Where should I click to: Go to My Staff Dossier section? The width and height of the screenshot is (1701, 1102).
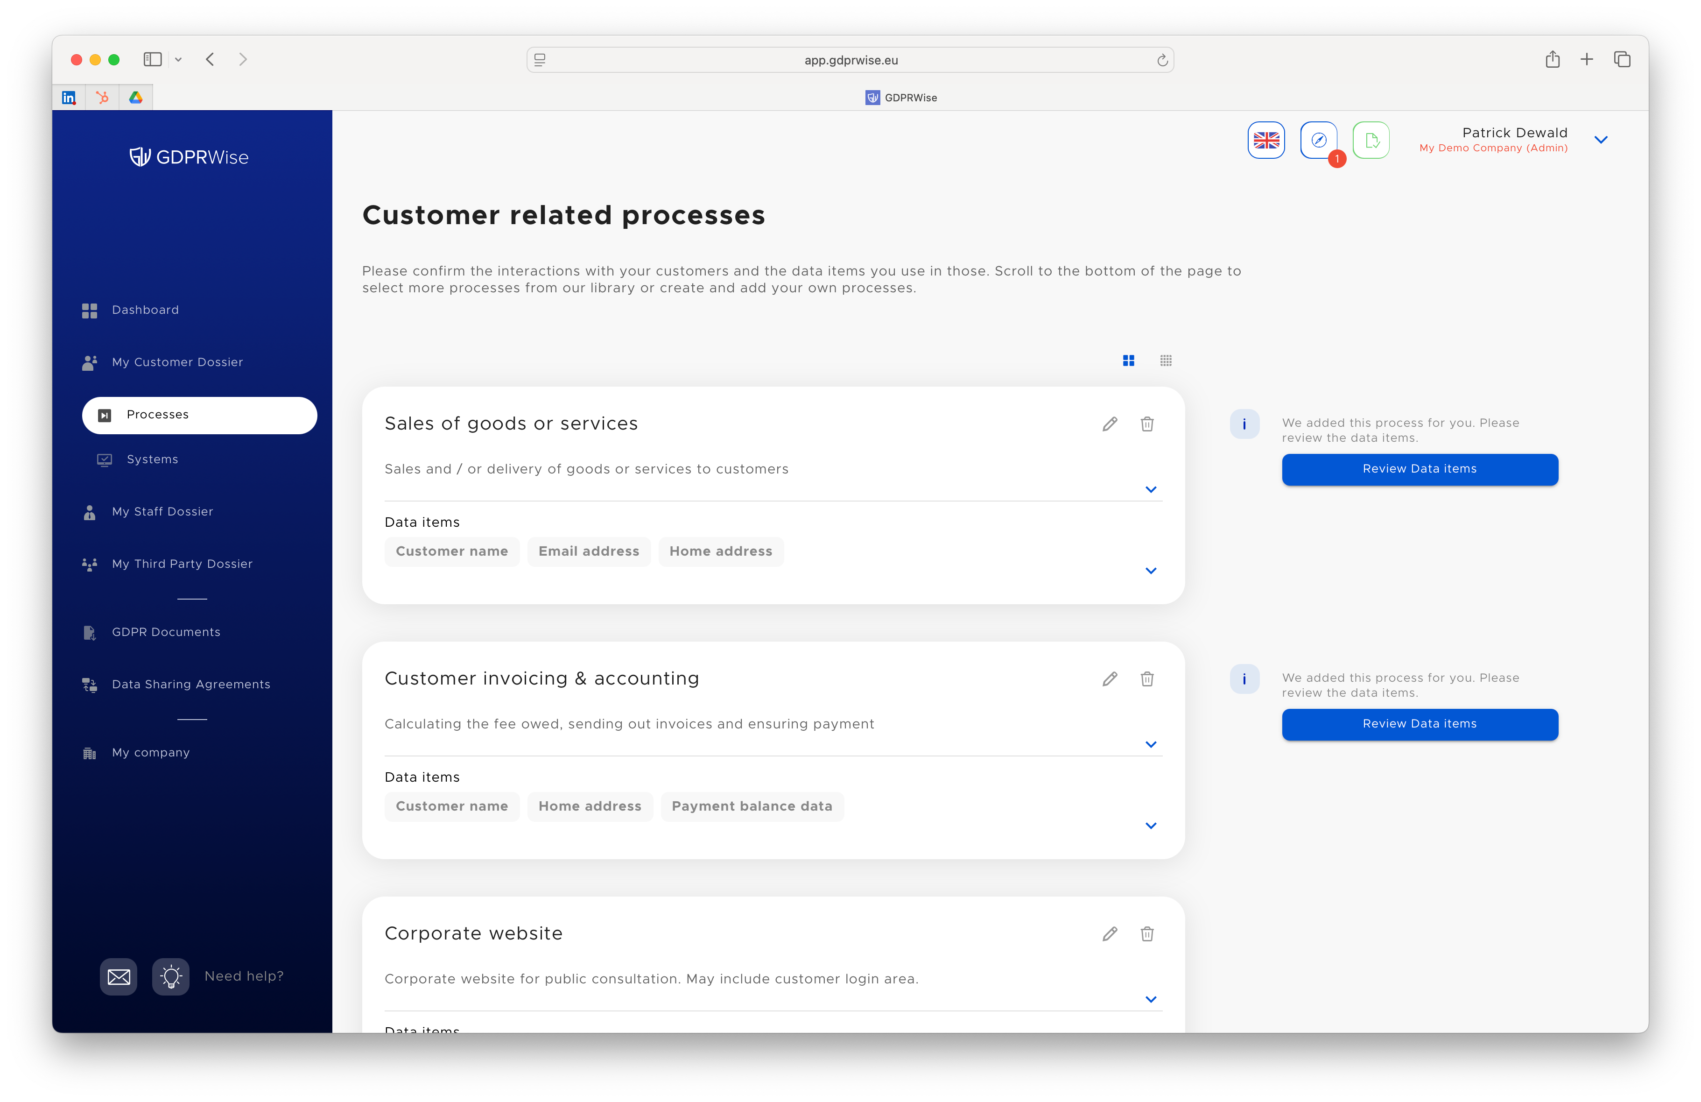pyautogui.click(x=162, y=511)
